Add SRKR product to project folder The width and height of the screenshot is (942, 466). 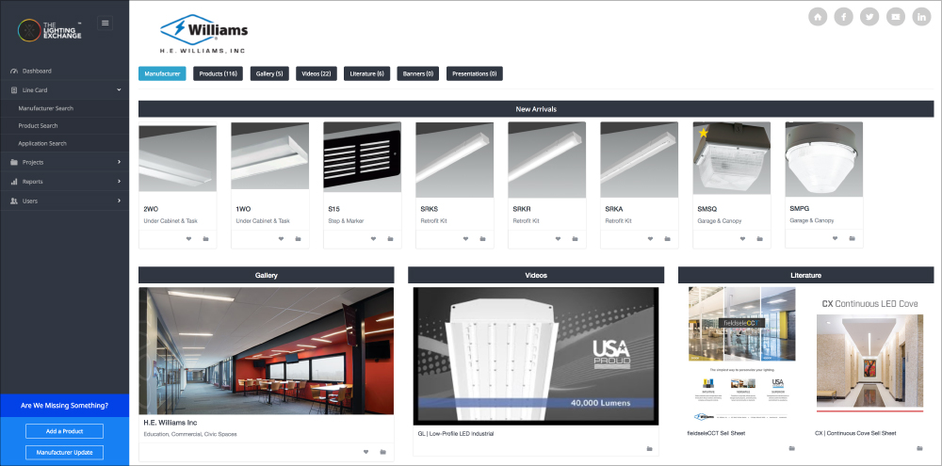point(575,239)
